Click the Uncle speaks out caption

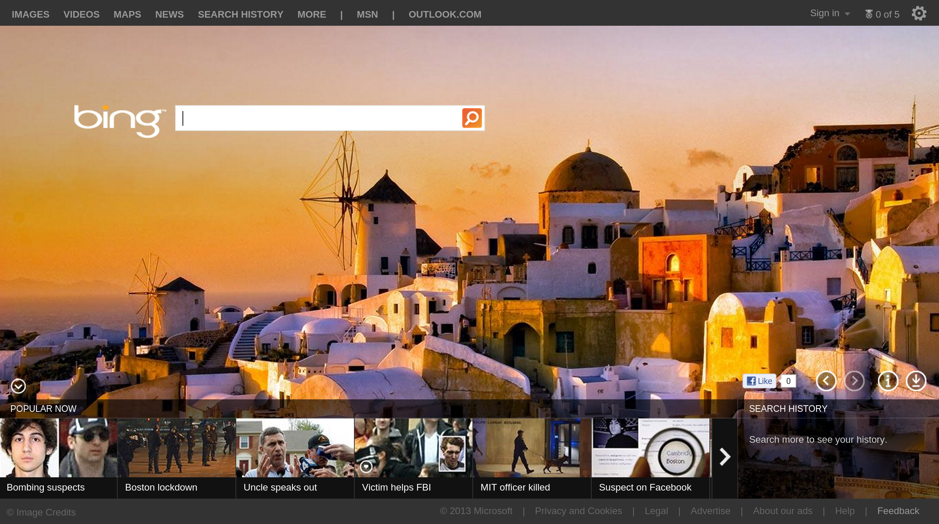[x=280, y=488]
